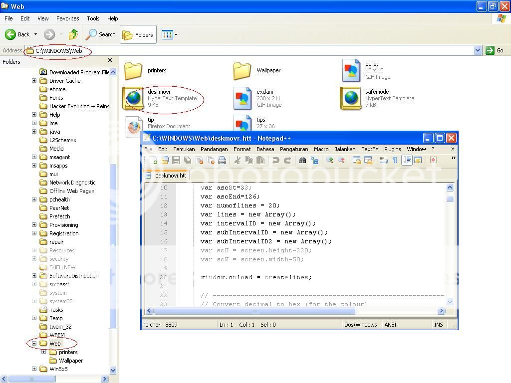
Task: Show hidden Notepad++ toolbar items chevron
Action: pyautogui.click(x=453, y=158)
